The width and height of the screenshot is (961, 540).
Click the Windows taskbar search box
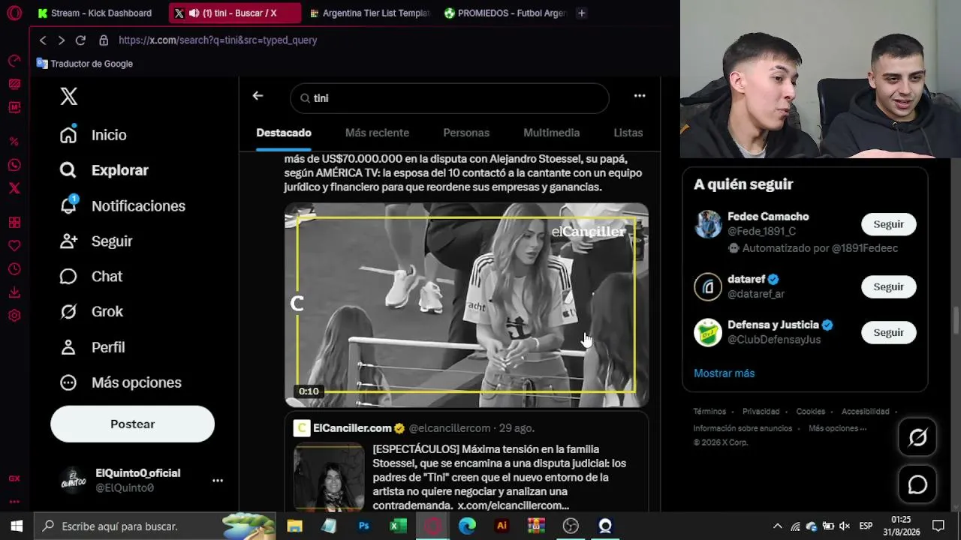click(x=155, y=526)
